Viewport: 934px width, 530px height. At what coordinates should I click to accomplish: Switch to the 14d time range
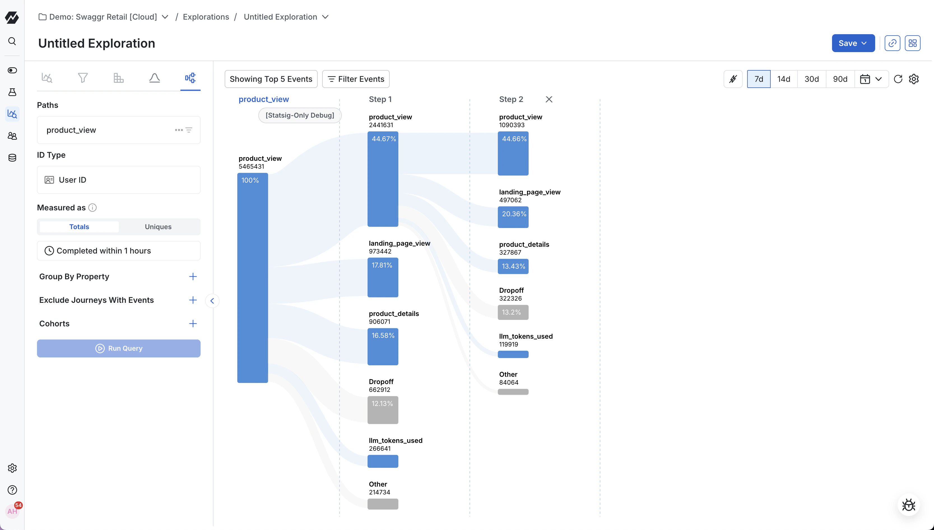[784, 79]
